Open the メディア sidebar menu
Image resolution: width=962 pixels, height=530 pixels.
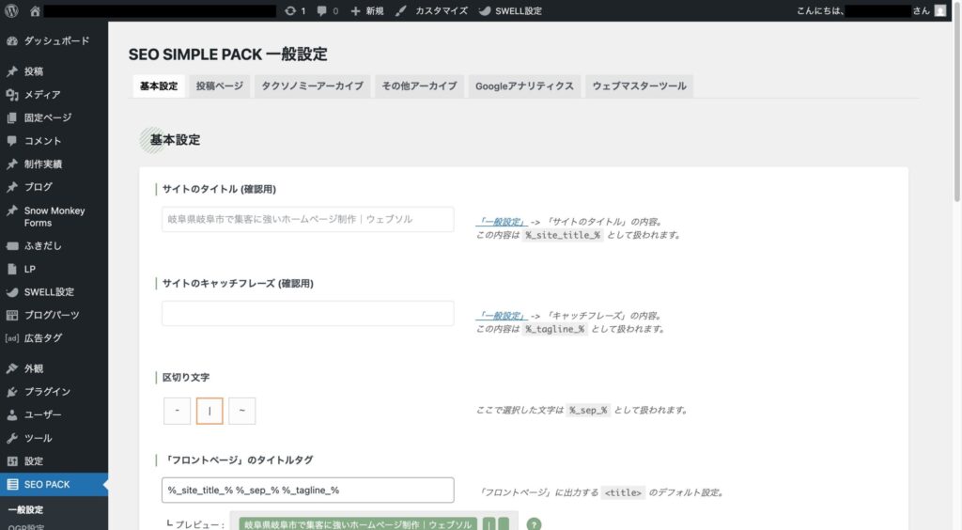pos(42,95)
